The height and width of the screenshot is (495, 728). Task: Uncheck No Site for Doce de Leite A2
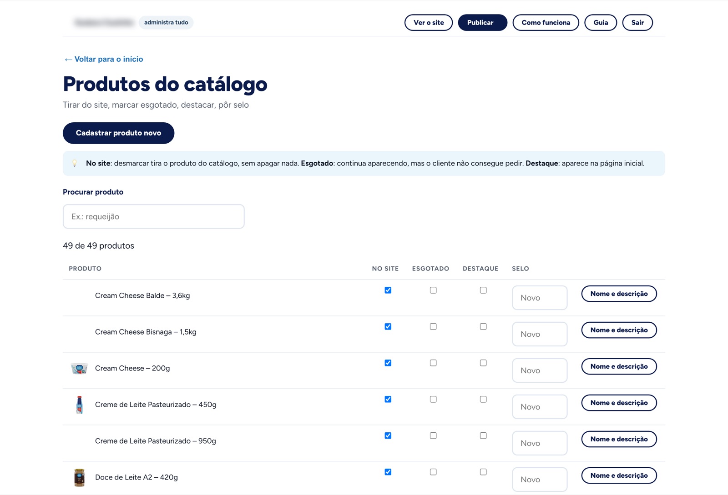coord(388,472)
